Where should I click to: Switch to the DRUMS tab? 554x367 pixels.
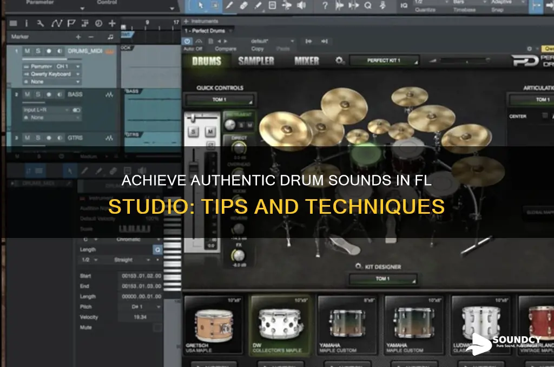[x=207, y=61]
